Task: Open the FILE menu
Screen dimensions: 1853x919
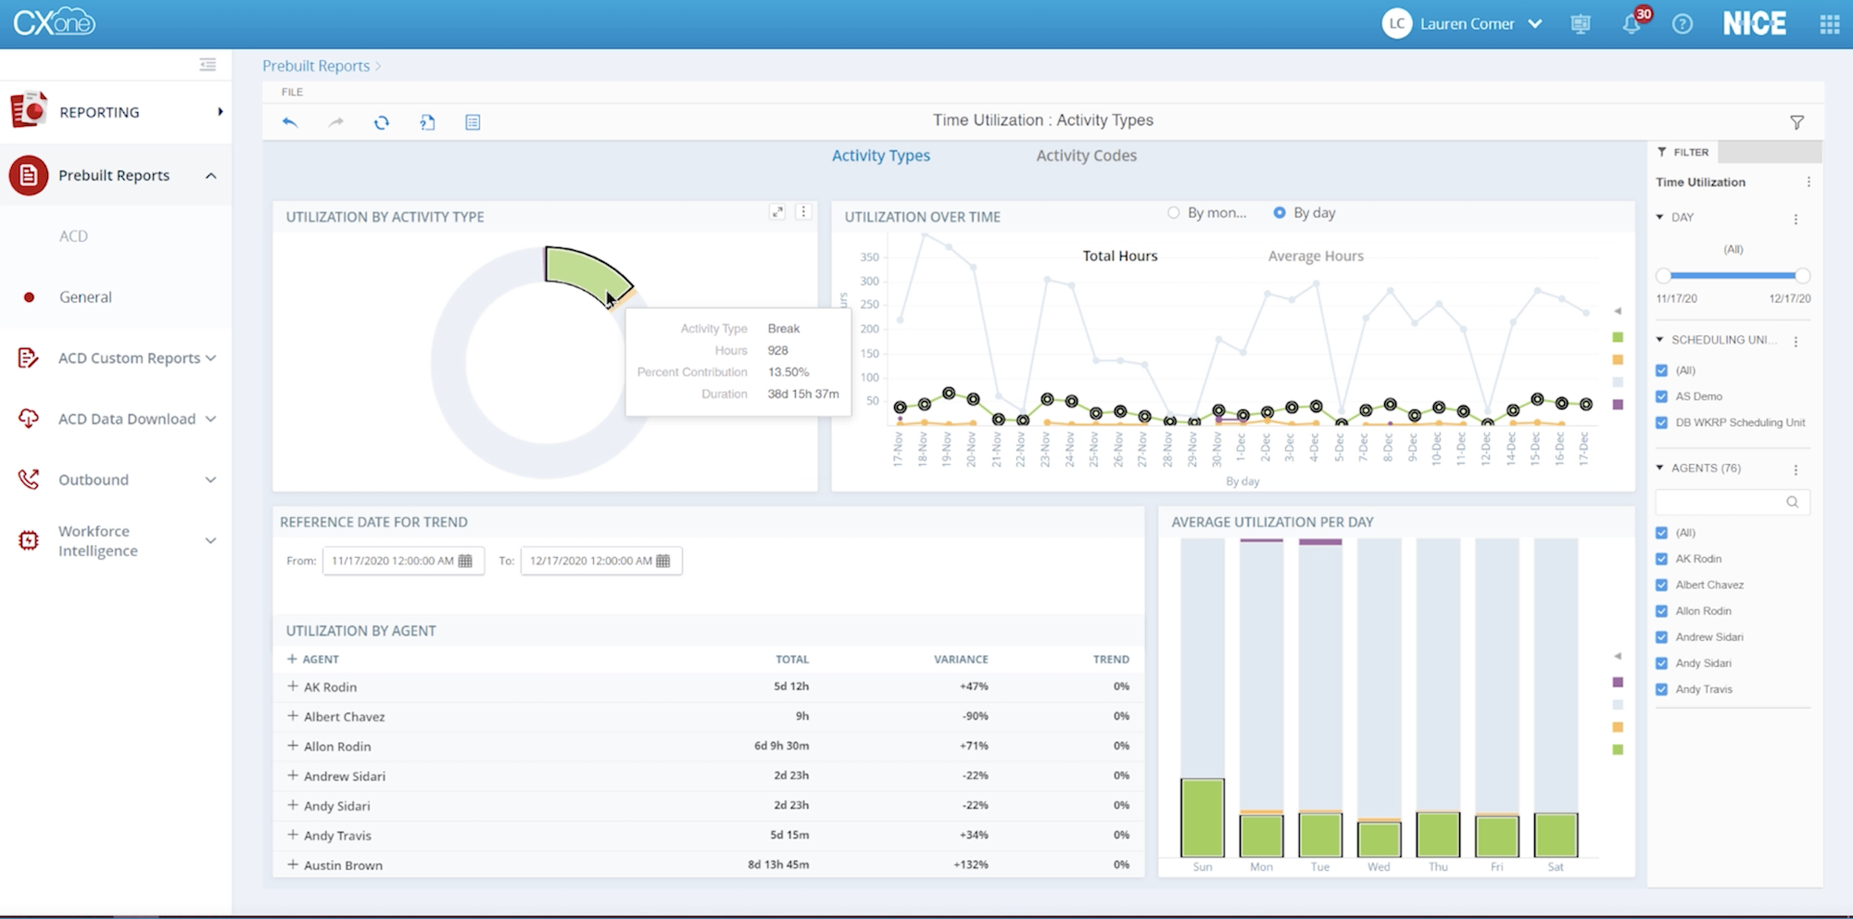Action: (292, 92)
